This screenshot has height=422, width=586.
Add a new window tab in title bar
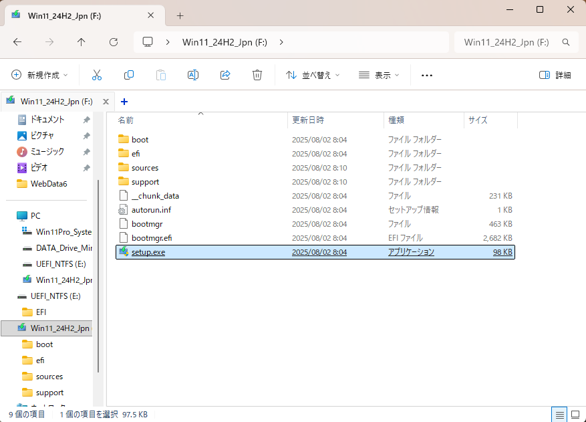pyautogui.click(x=180, y=15)
